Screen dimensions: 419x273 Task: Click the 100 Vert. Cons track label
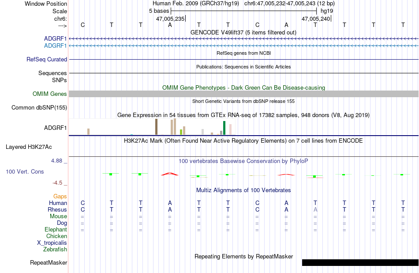tap(25, 171)
